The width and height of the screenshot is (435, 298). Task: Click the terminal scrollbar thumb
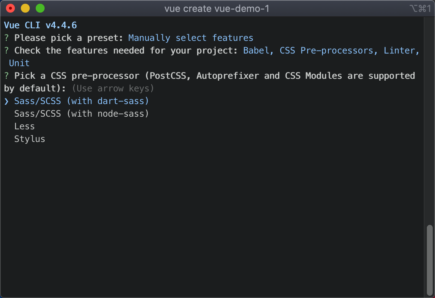click(x=429, y=260)
